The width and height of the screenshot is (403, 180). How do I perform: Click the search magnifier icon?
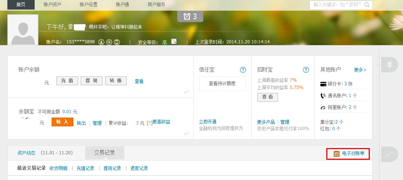[367, 5]
